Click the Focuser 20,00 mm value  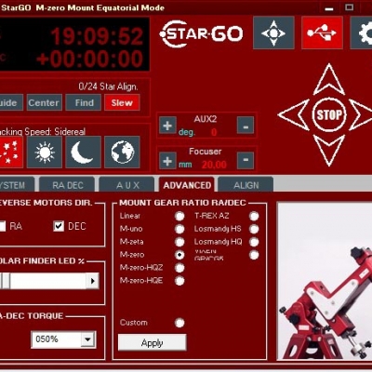214,165
